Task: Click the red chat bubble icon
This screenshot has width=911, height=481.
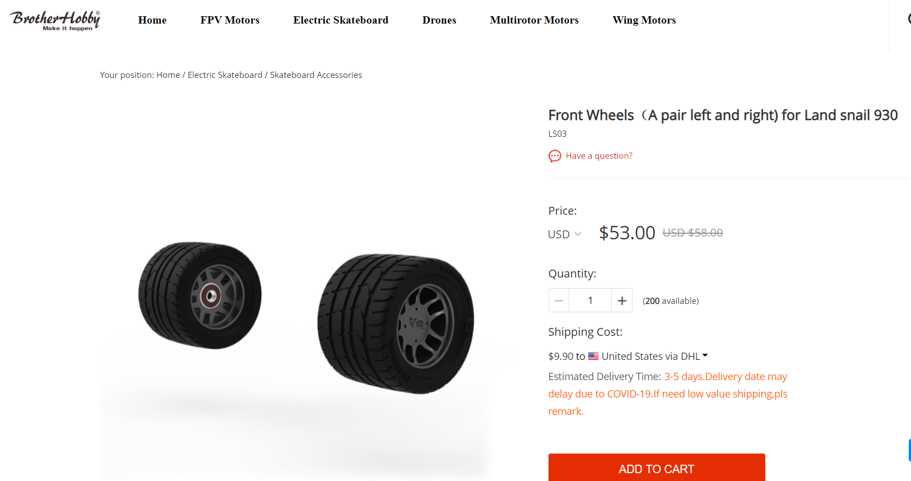Action: point(555,156)
